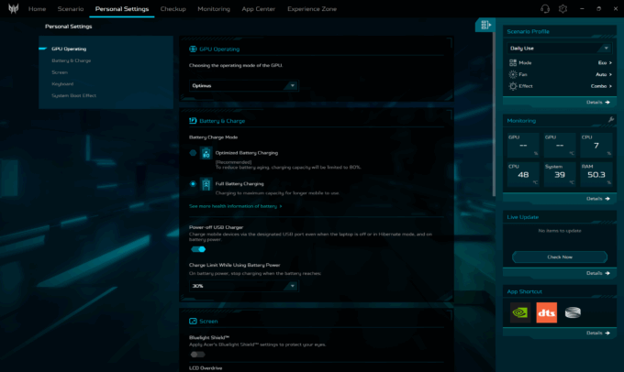Screen dimensions: 624x372
Task: Go to the App Center tab
Action: click(x=258, y=9)
